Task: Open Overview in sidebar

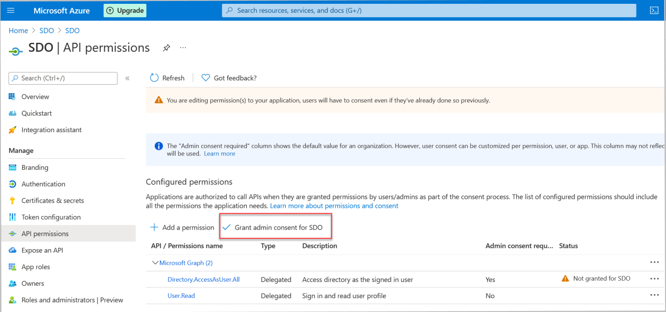Action: coord(35,97)
